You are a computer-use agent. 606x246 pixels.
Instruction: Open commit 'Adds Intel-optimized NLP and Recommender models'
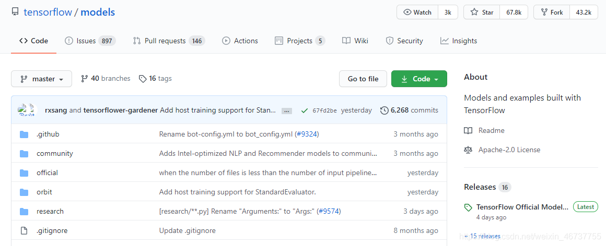269,153
